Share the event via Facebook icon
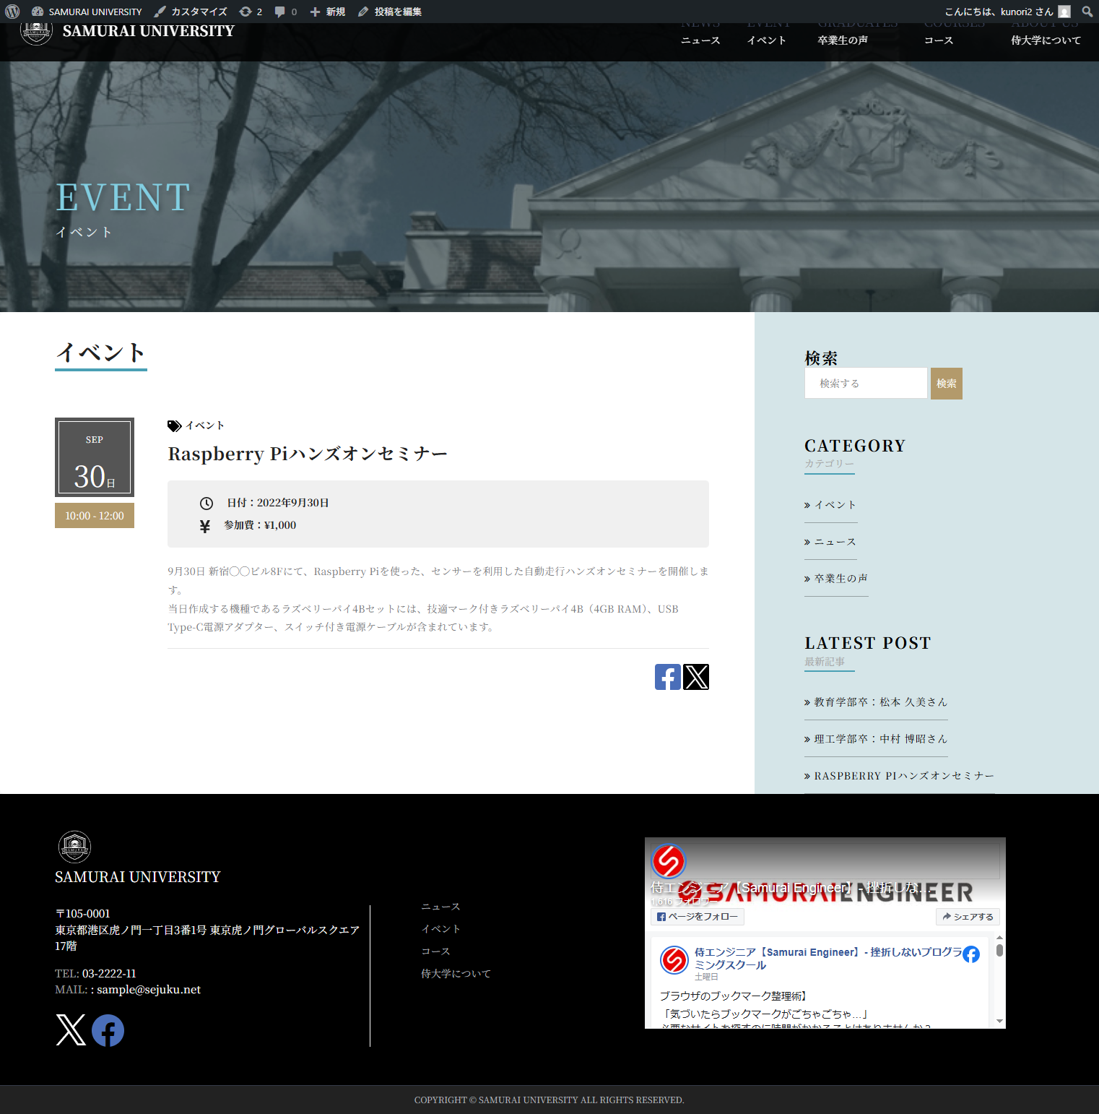The width and height of the screenshot is (1099, 1114). pyautogui.click(x=667, y=677)
